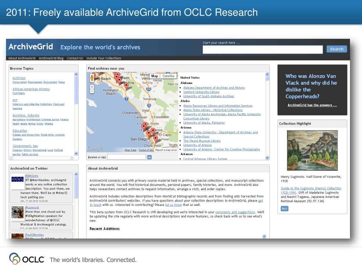Zoom out with the map minus button

[x=92, y=91]
